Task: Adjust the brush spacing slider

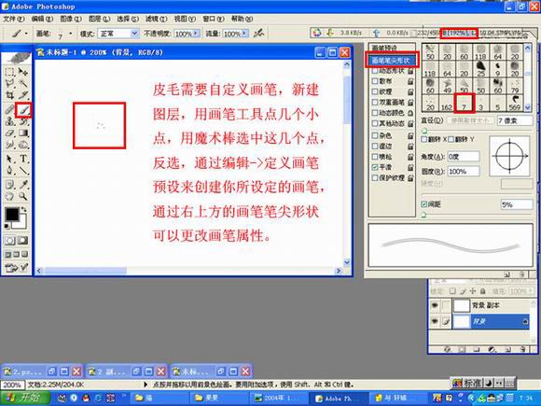Action: (x=424, y=215)
